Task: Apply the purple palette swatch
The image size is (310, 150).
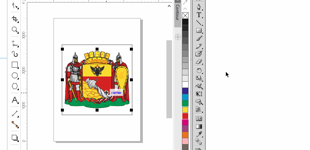Action: pos(185,129)
